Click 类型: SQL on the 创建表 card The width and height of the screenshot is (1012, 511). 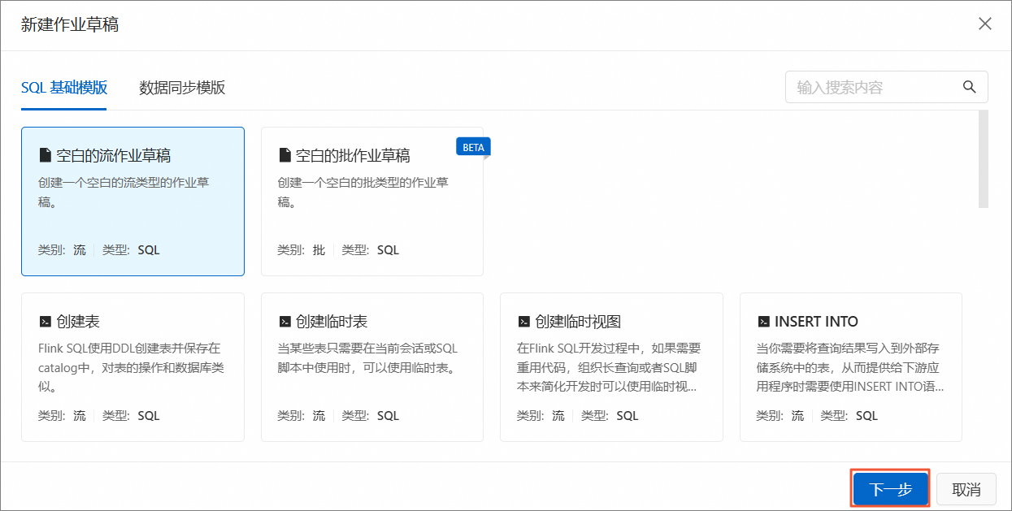131,416
